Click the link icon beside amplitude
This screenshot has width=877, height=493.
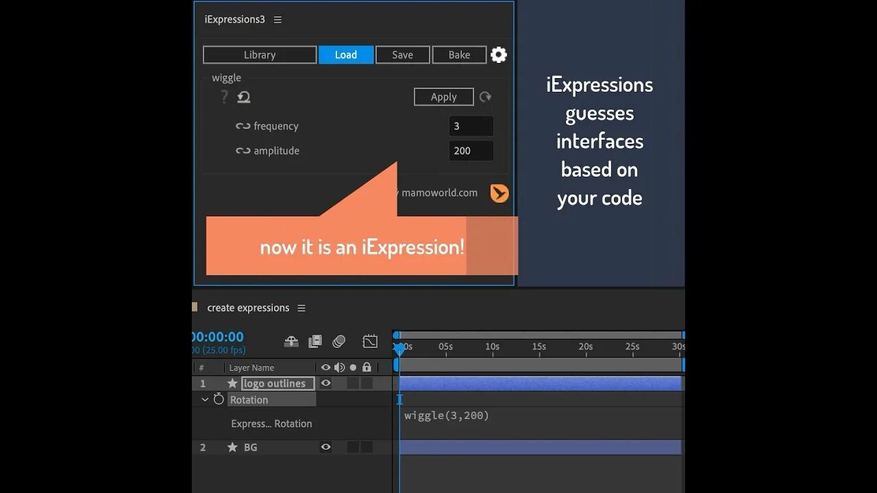click(243, 151)
